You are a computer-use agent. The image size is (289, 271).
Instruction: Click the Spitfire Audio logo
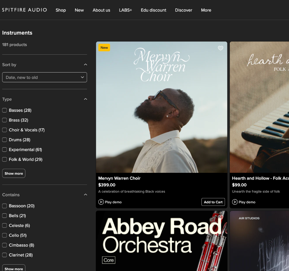click(25, 10)
